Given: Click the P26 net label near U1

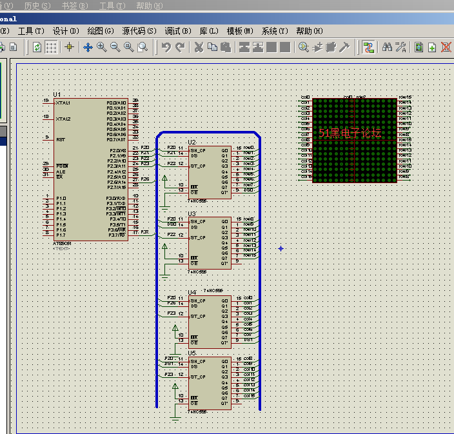Looking at the screenshot, I should (145, 179).
